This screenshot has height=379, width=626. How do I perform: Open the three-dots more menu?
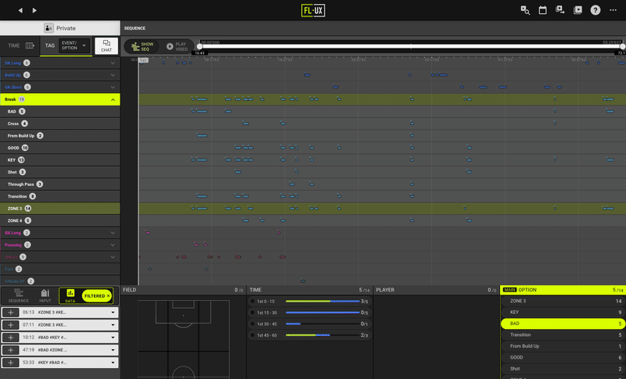click(x=613, y=10)
